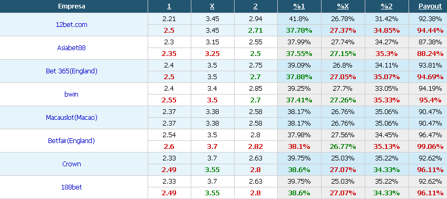Sort table by the X column header

tap(212, 6)
